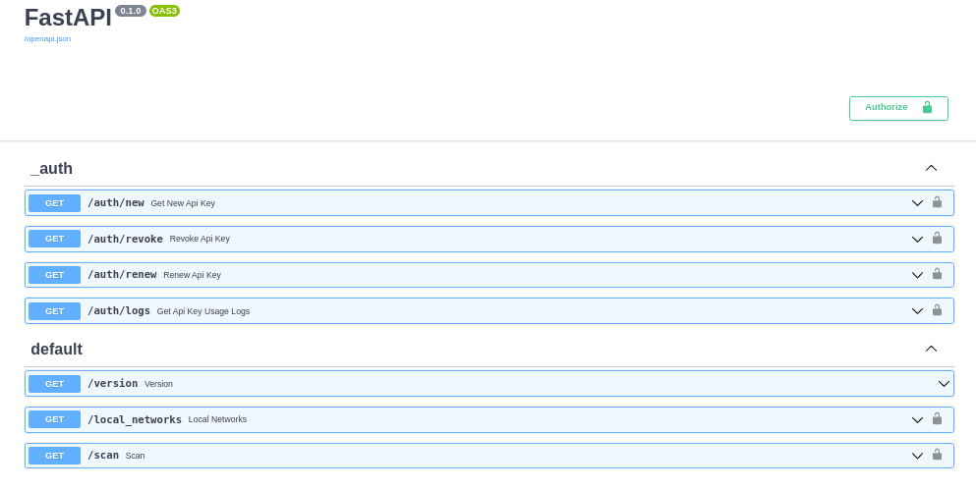Open the /auth/logs endpoint path

tap(119, 310)
